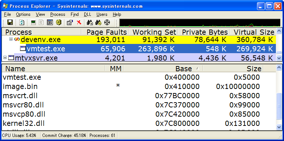Sort by the Name column header
284x141 pixels.
53,69
